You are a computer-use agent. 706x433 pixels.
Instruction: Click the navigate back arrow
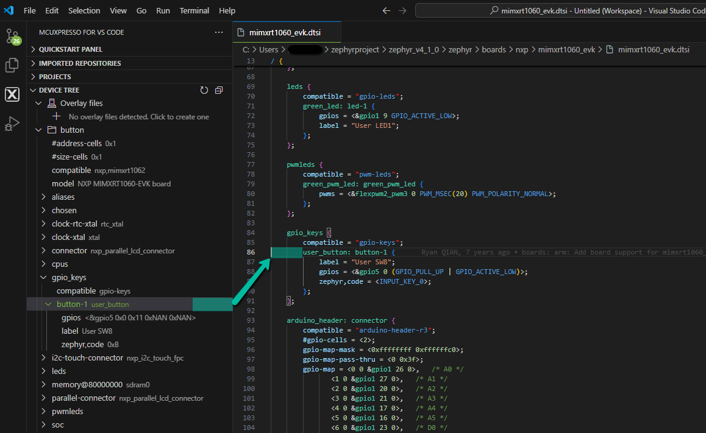point(386,11)
